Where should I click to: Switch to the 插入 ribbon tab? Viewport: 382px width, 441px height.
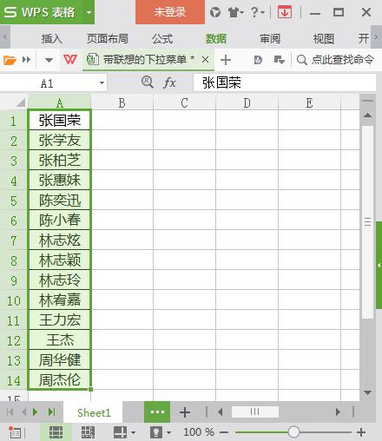click(51, 38)
